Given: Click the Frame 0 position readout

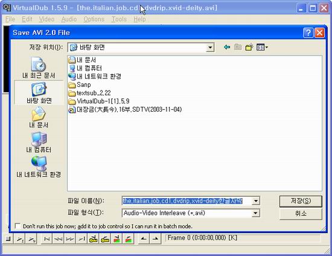Looking at the screenshot, I should (243, 238).
